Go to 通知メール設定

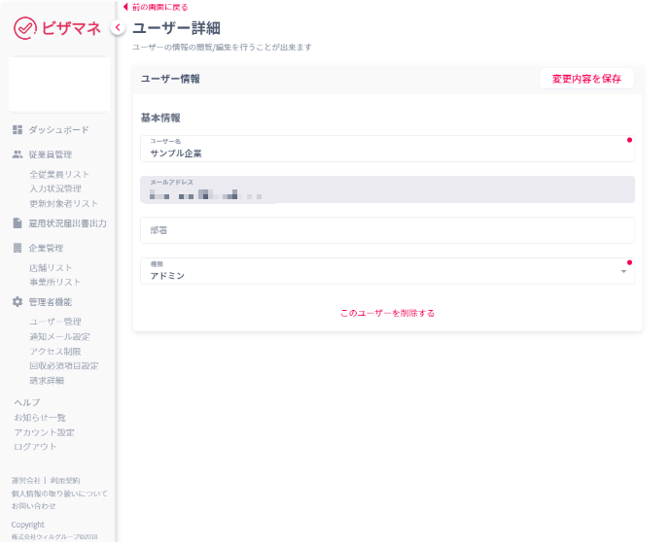(x=59, y=336)
